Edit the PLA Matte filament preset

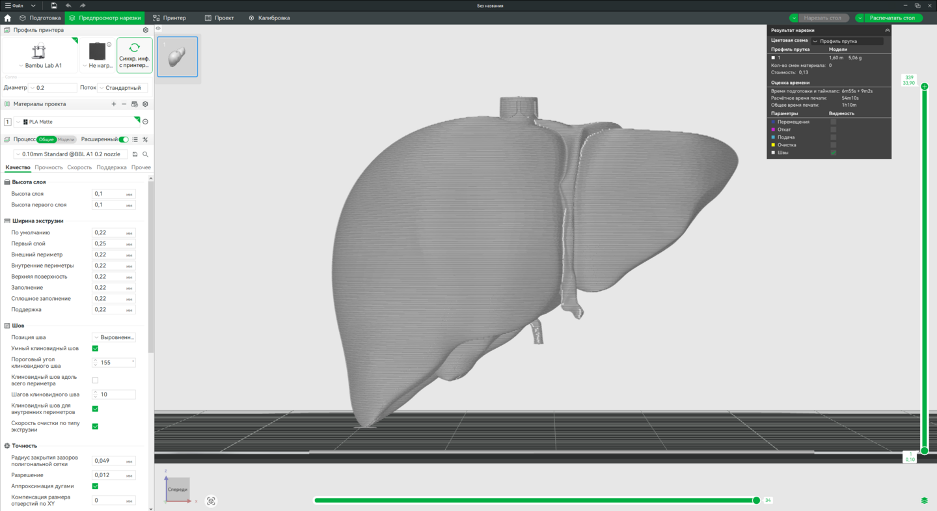click(x=145, y=122)
